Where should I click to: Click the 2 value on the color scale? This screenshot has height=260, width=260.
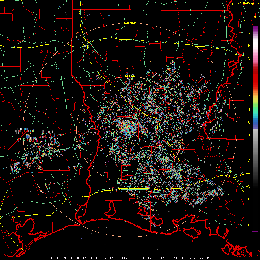[x=249, y=97]
